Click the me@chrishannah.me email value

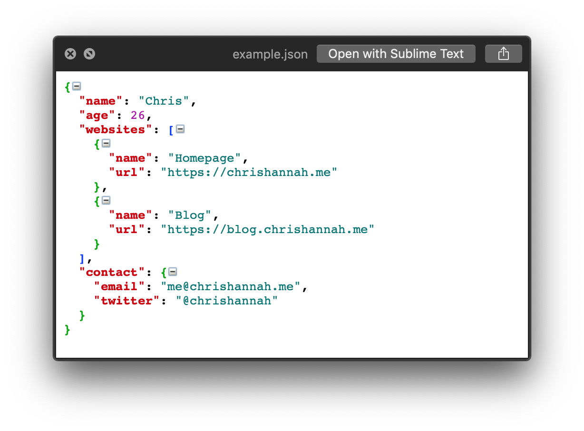tap(231, 286)
